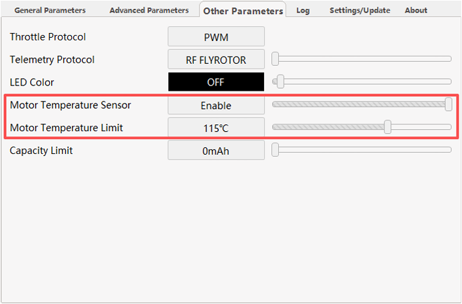Click the PWM Throttle Protocol value
The height and width of the screenshot is (304, 462).
click(x=216, y=37)
